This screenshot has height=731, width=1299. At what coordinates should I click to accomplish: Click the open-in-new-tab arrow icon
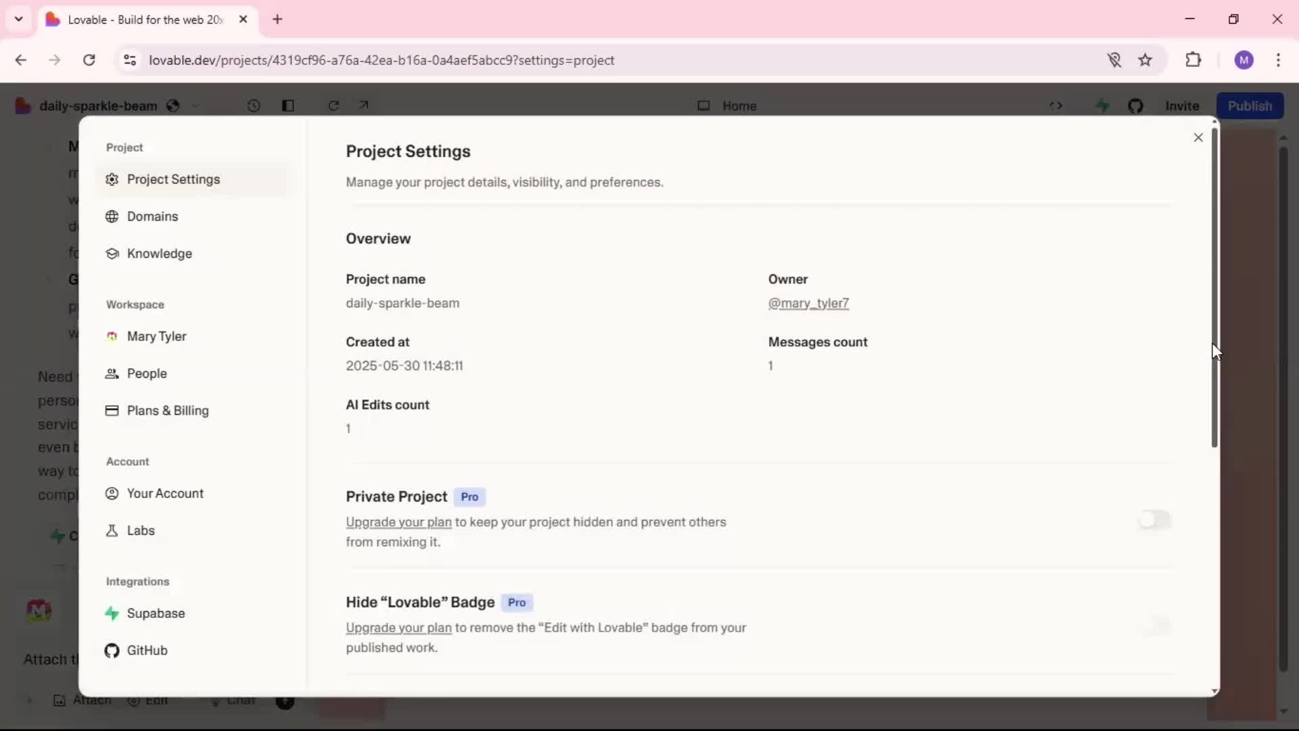click(x=364, y=105)
